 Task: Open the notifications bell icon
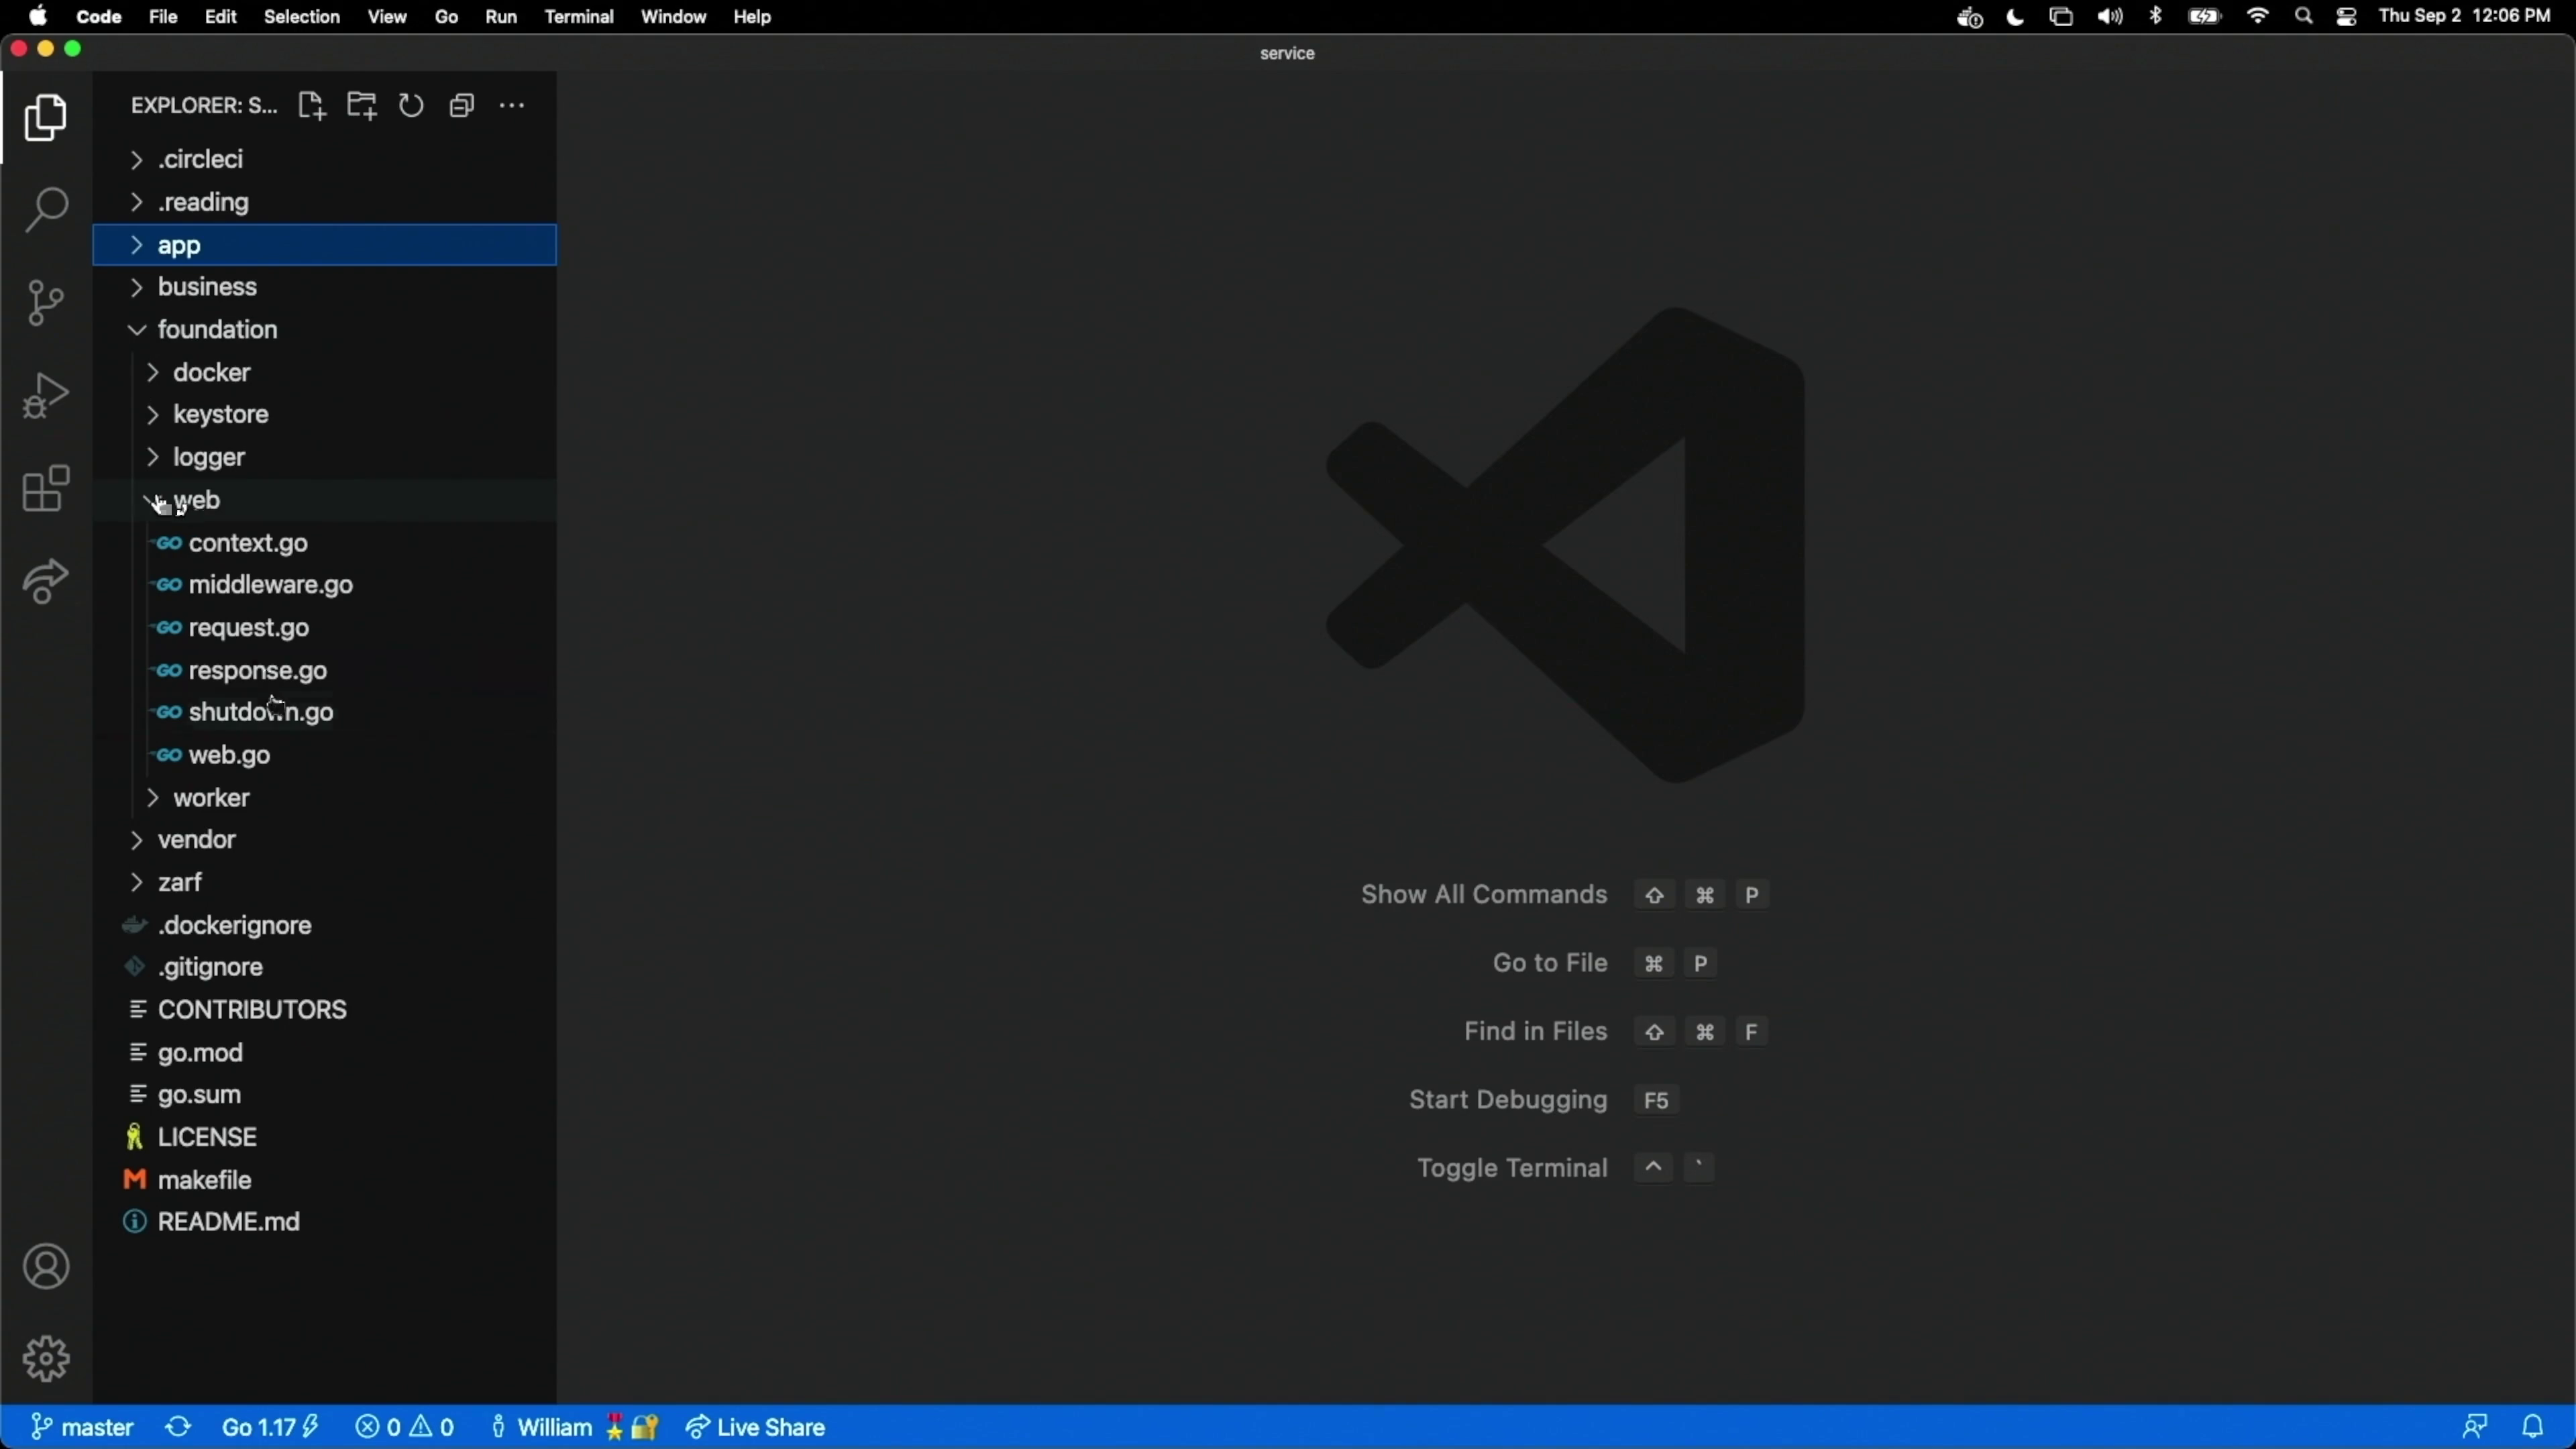point(2533,1427)
